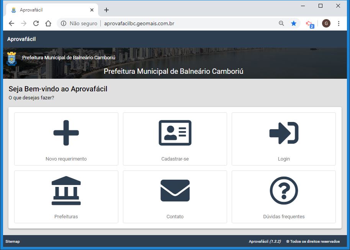Click the Sitemap footer link
350x250 pixels.
click(x=13, y=241)
